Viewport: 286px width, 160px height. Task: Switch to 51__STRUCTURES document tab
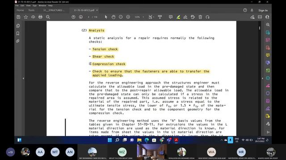click(54, 10)
